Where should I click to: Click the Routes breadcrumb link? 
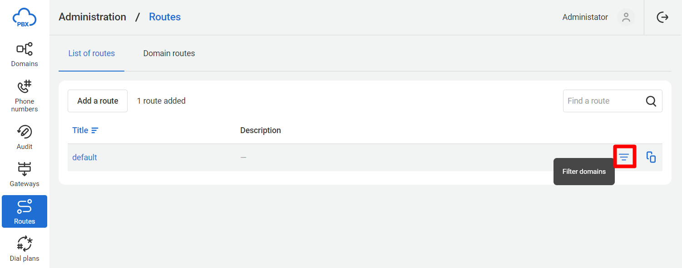pyautogui.click(x=165, y=17)
